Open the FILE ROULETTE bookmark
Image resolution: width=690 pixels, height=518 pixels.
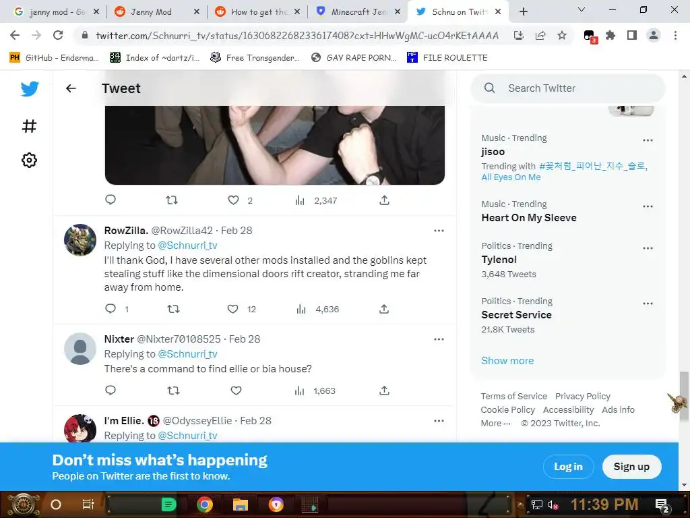pos(447,58)
